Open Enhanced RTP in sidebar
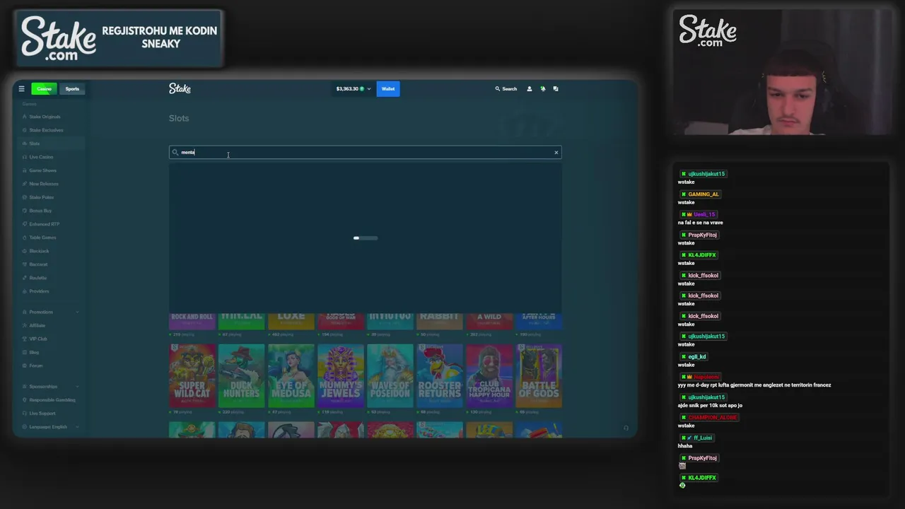The image size is (905, 509). [44, 224]
